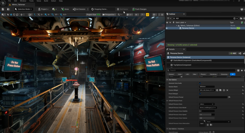Hide Persona Device with its eye icon
Viewport: 245px width, 133px height.
pos(167,28)
